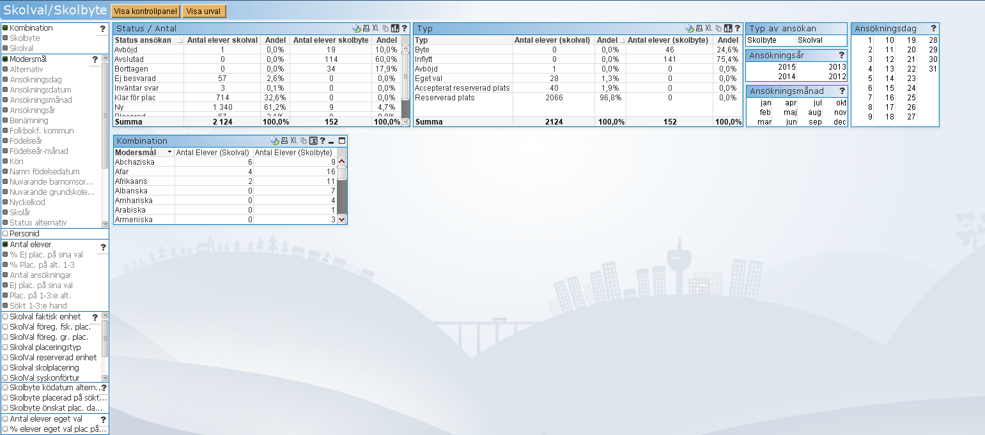The height and width of the screenshot is (435, 985).
Task: Click the leftmost icon in Kombination table header
Action: click(x=275, y=141)
